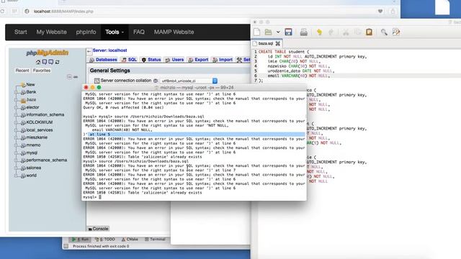This screenshot has height=259, width=461.
Task: Collapse all databases in navigation tree
Action: pyautogui.click(x=69, y=77)
